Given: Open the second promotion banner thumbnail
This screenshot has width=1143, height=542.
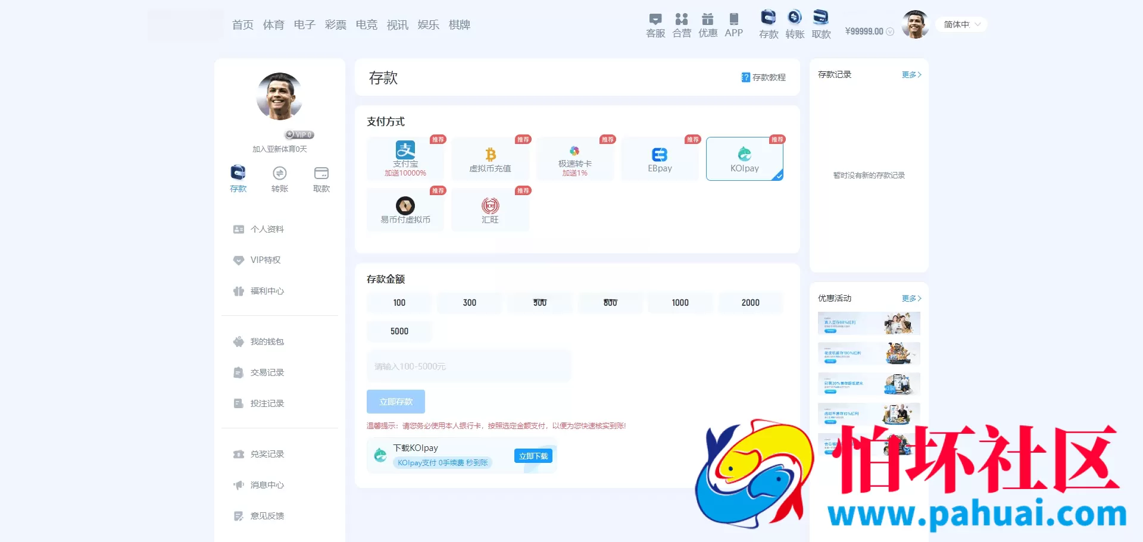Looking at the screenshot, I should click(869, 353).
